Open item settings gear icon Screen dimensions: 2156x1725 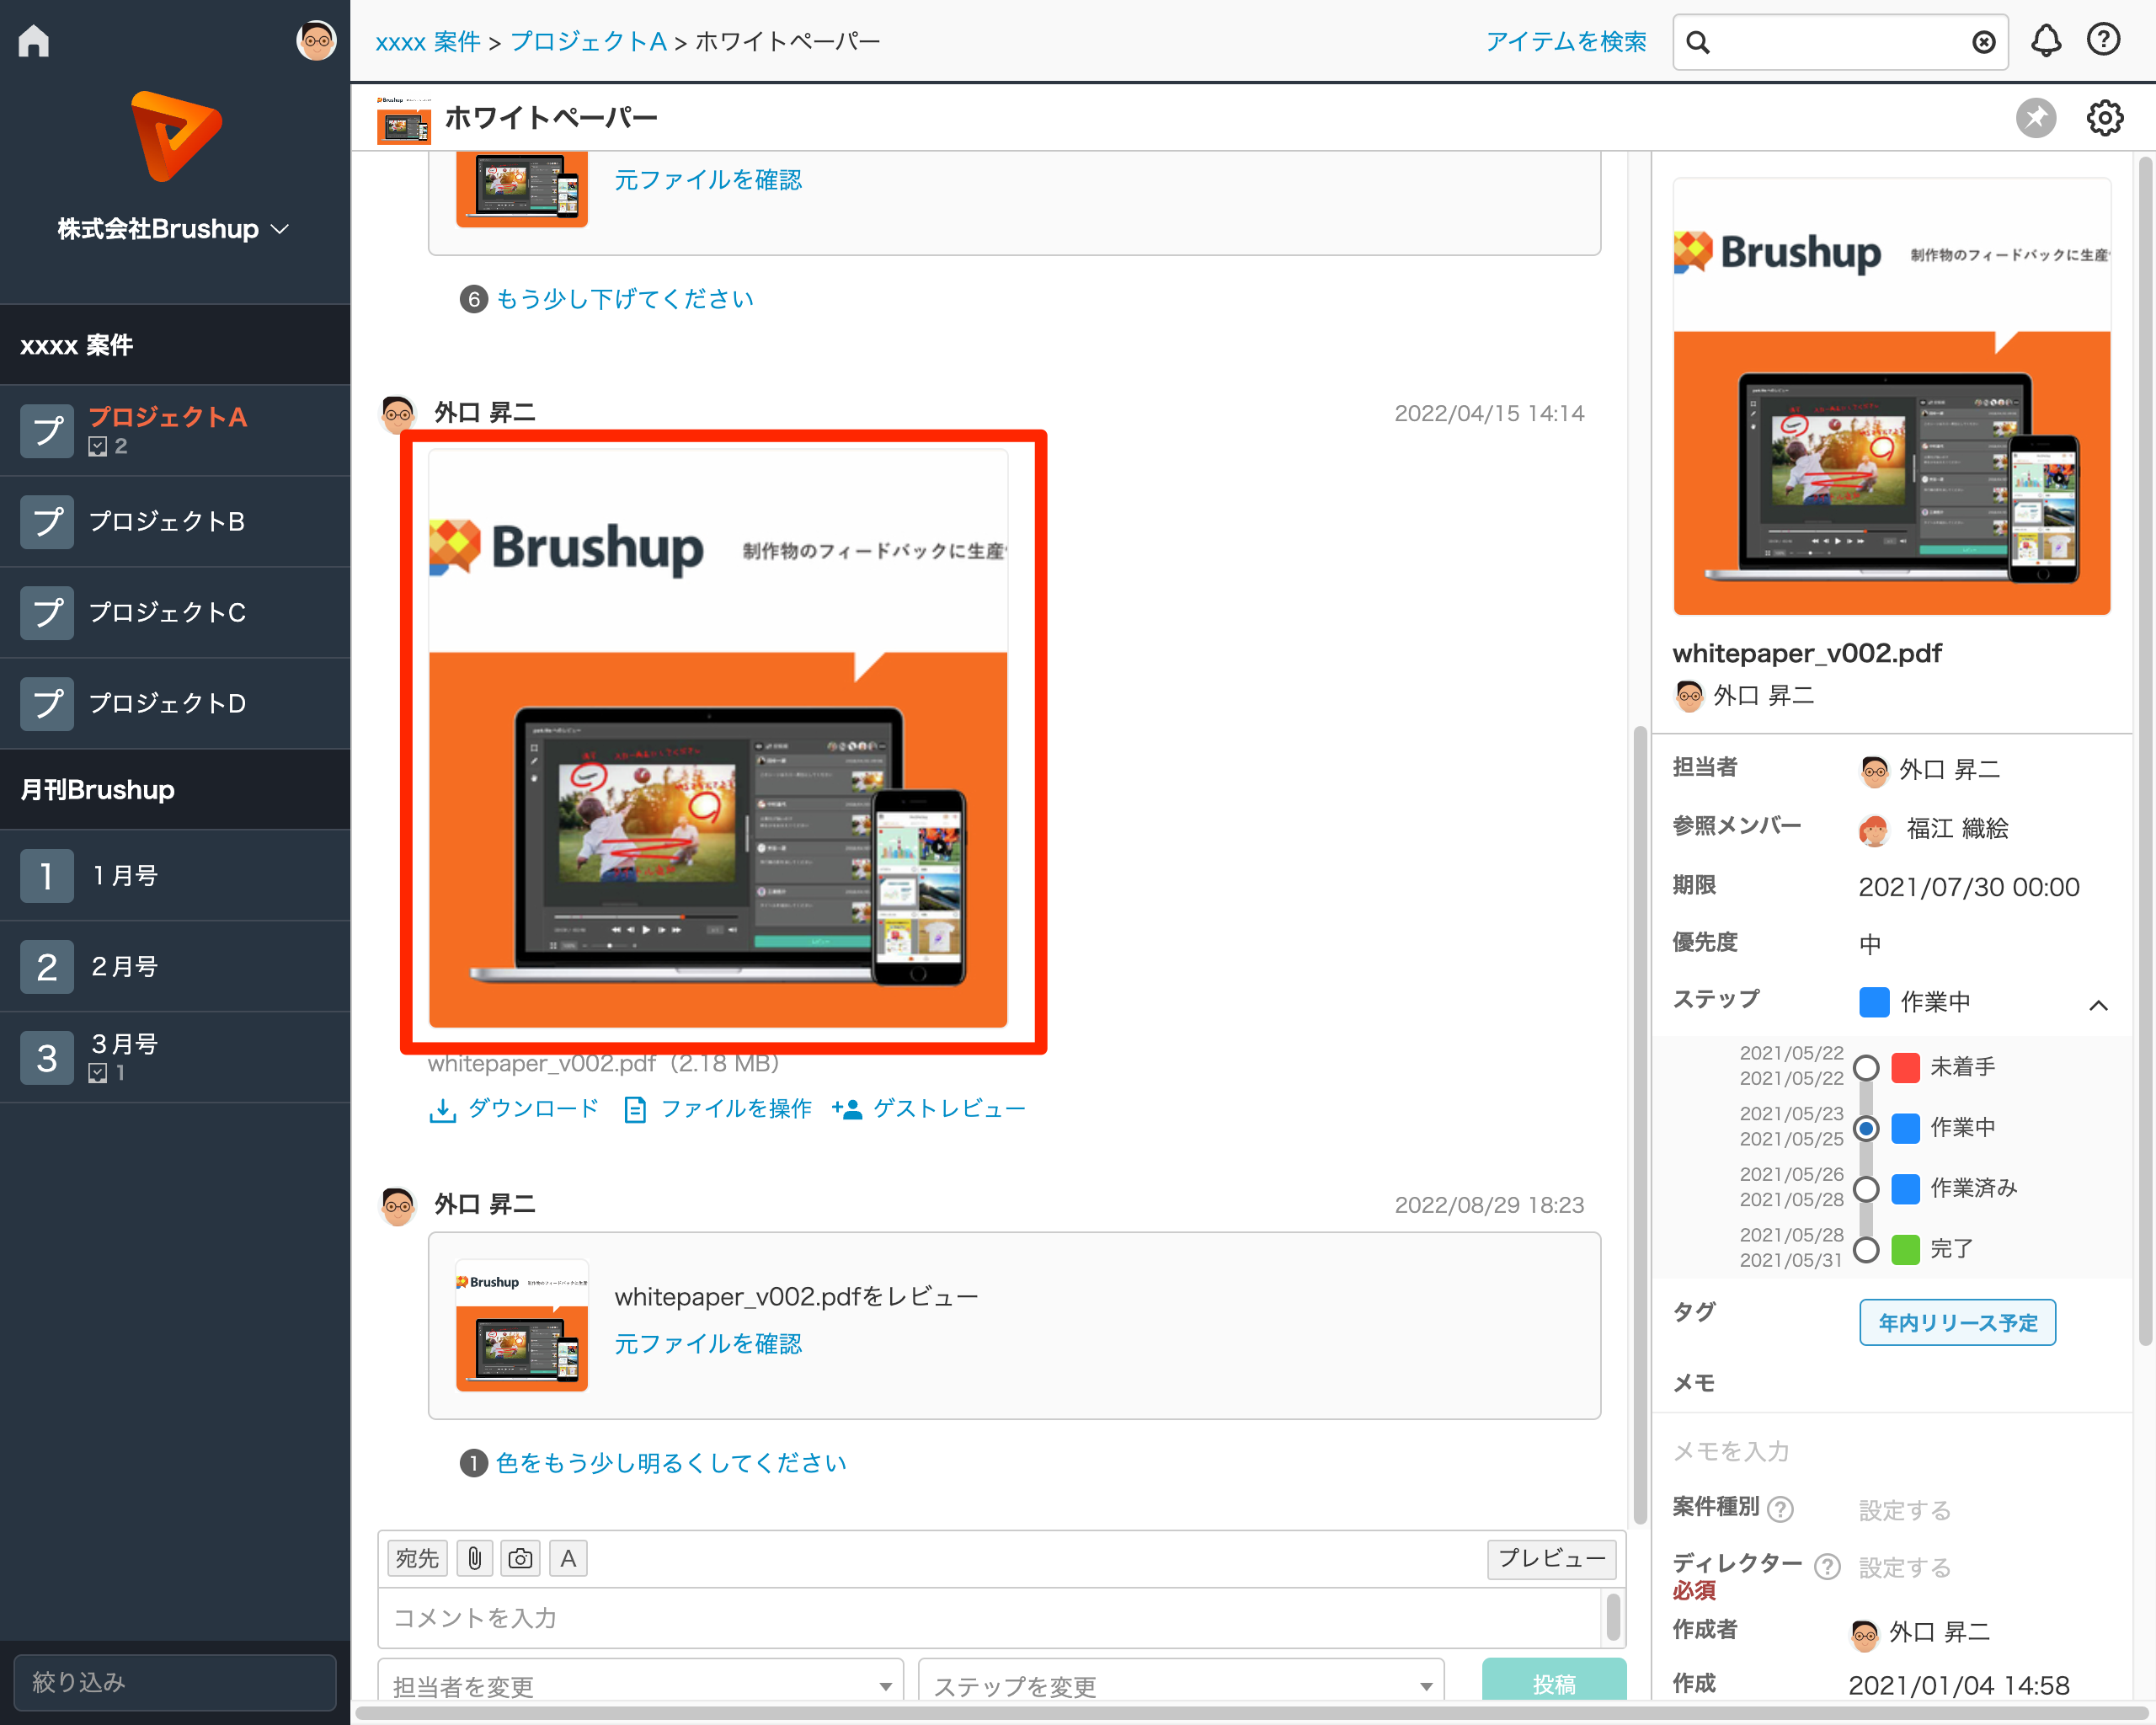click(2105, 118)
